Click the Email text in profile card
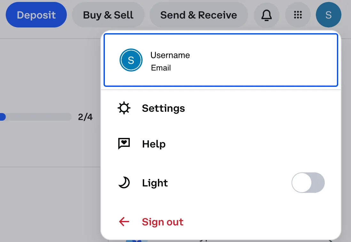Image resolution: width=351 pixels, height=242 pixels. (x=161, y=68)
